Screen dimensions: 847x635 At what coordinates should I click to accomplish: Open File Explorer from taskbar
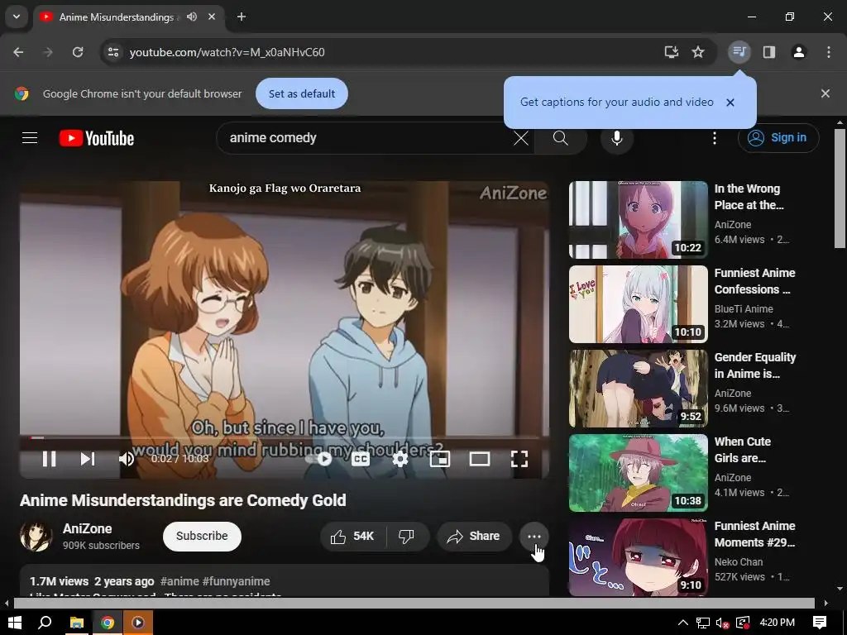[77, 623]
